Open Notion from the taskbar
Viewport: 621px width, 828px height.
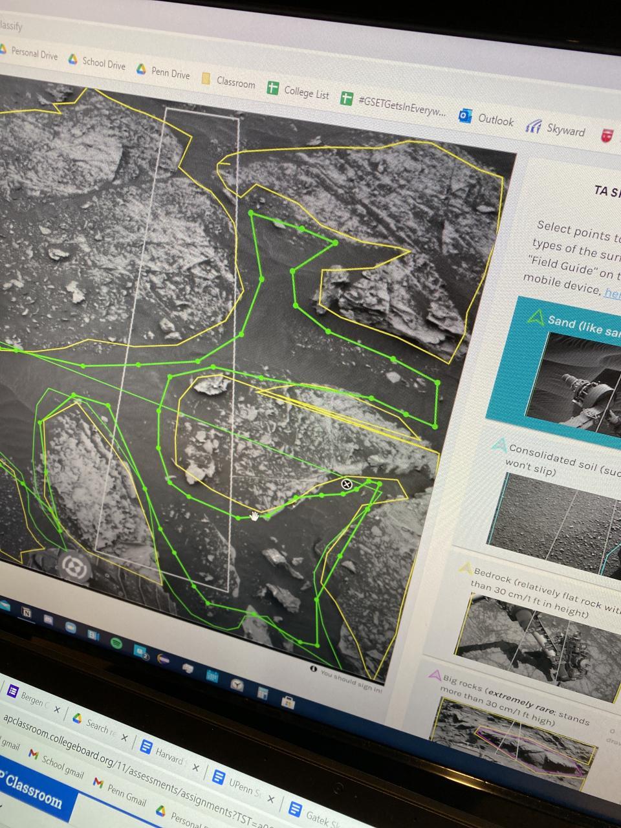(x=28, y=612)
